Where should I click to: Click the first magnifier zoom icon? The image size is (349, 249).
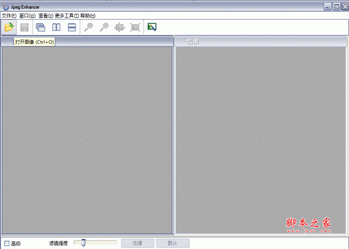pyautogui.click(x=88, y=27)
